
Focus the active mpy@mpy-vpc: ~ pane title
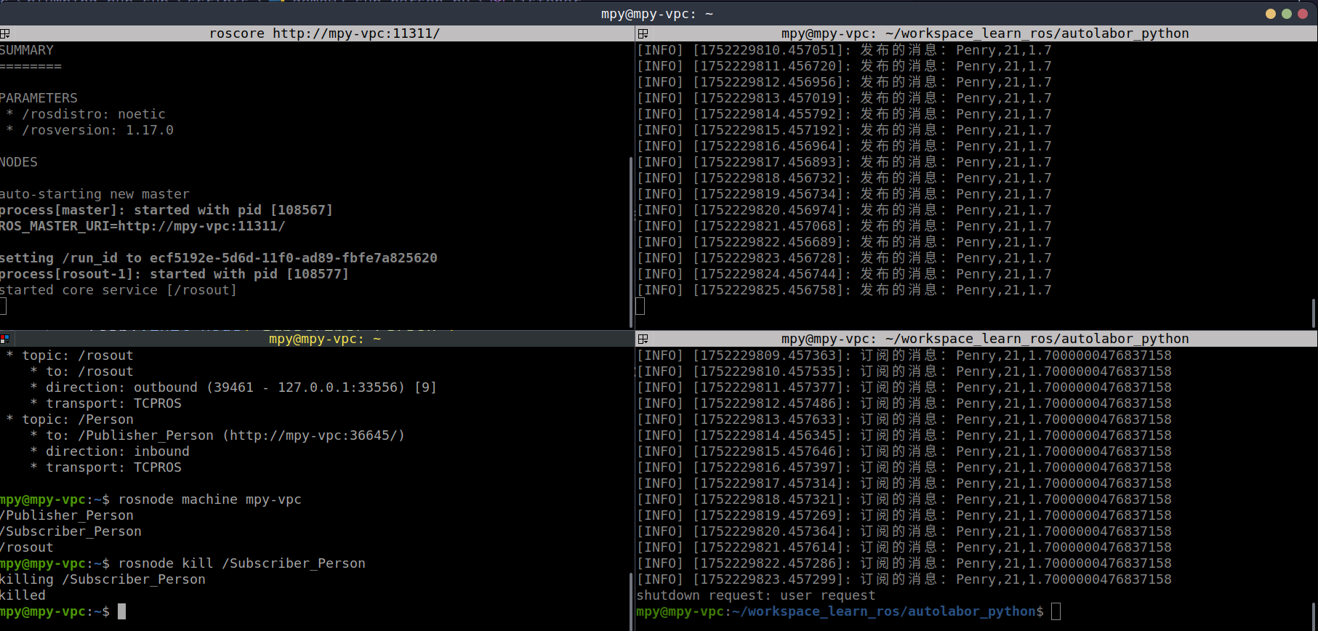point(324,339)
